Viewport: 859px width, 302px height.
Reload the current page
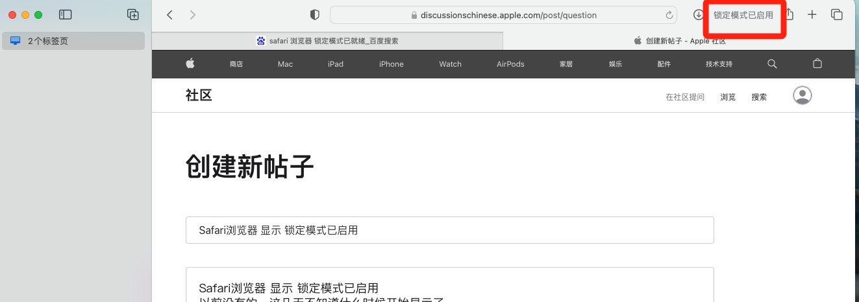tap(669, 15)
